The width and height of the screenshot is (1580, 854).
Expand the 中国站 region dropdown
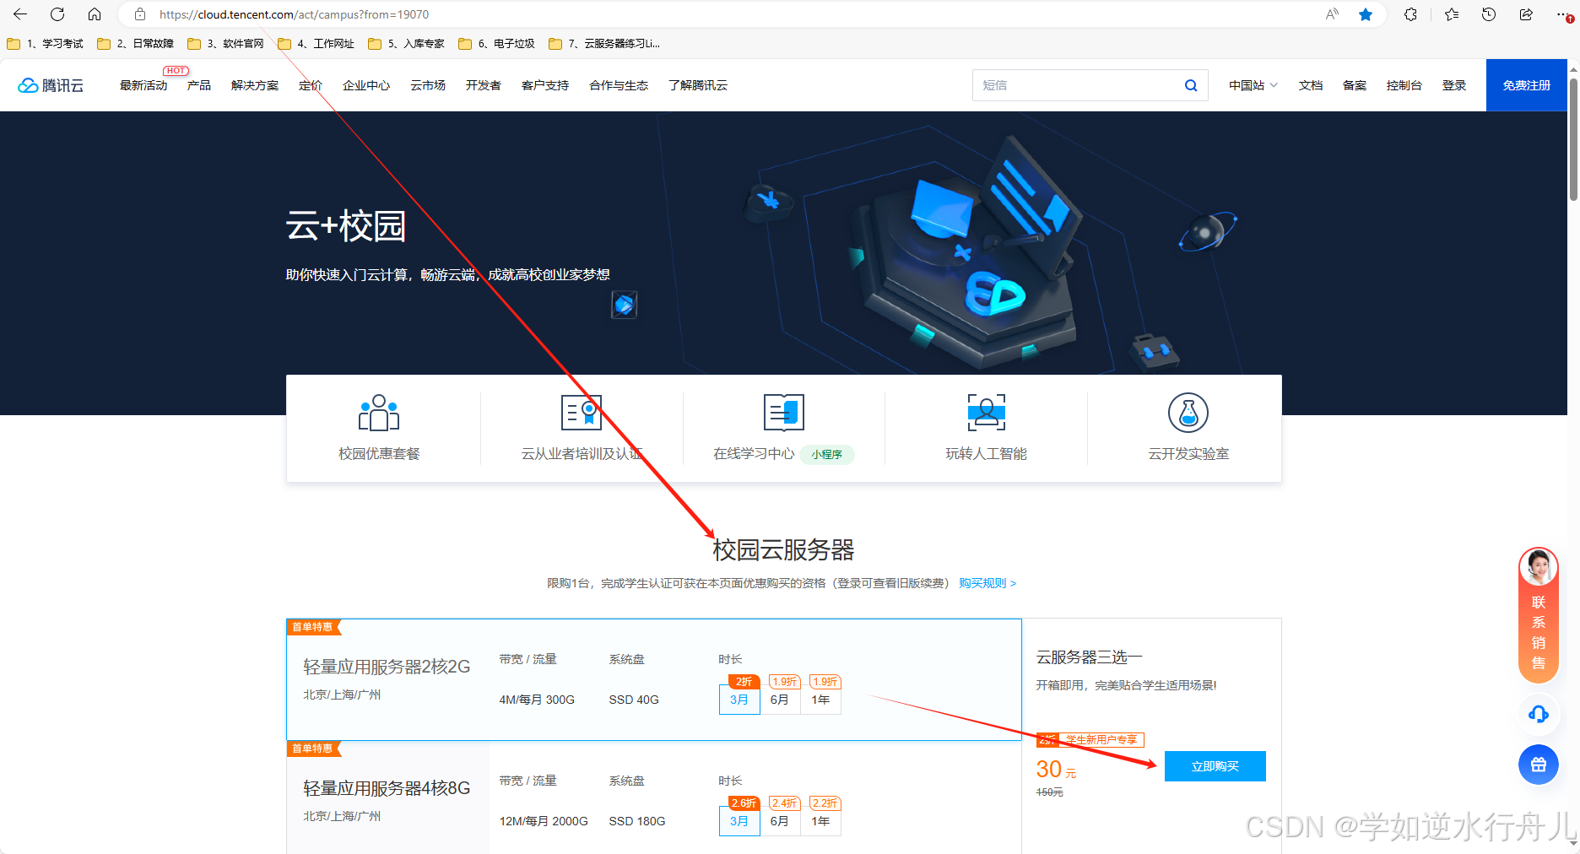point(1253,85)
